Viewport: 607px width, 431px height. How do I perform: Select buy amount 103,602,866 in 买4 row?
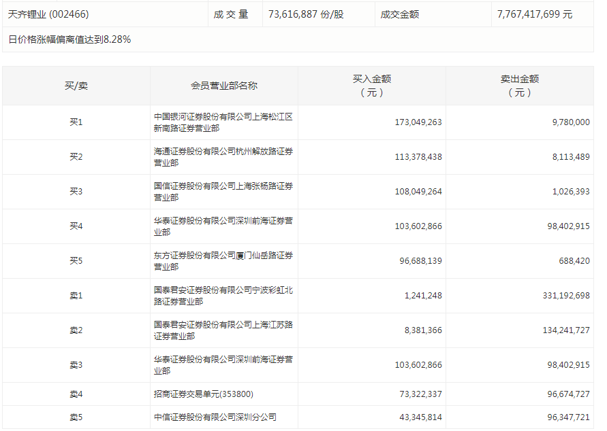418,226
